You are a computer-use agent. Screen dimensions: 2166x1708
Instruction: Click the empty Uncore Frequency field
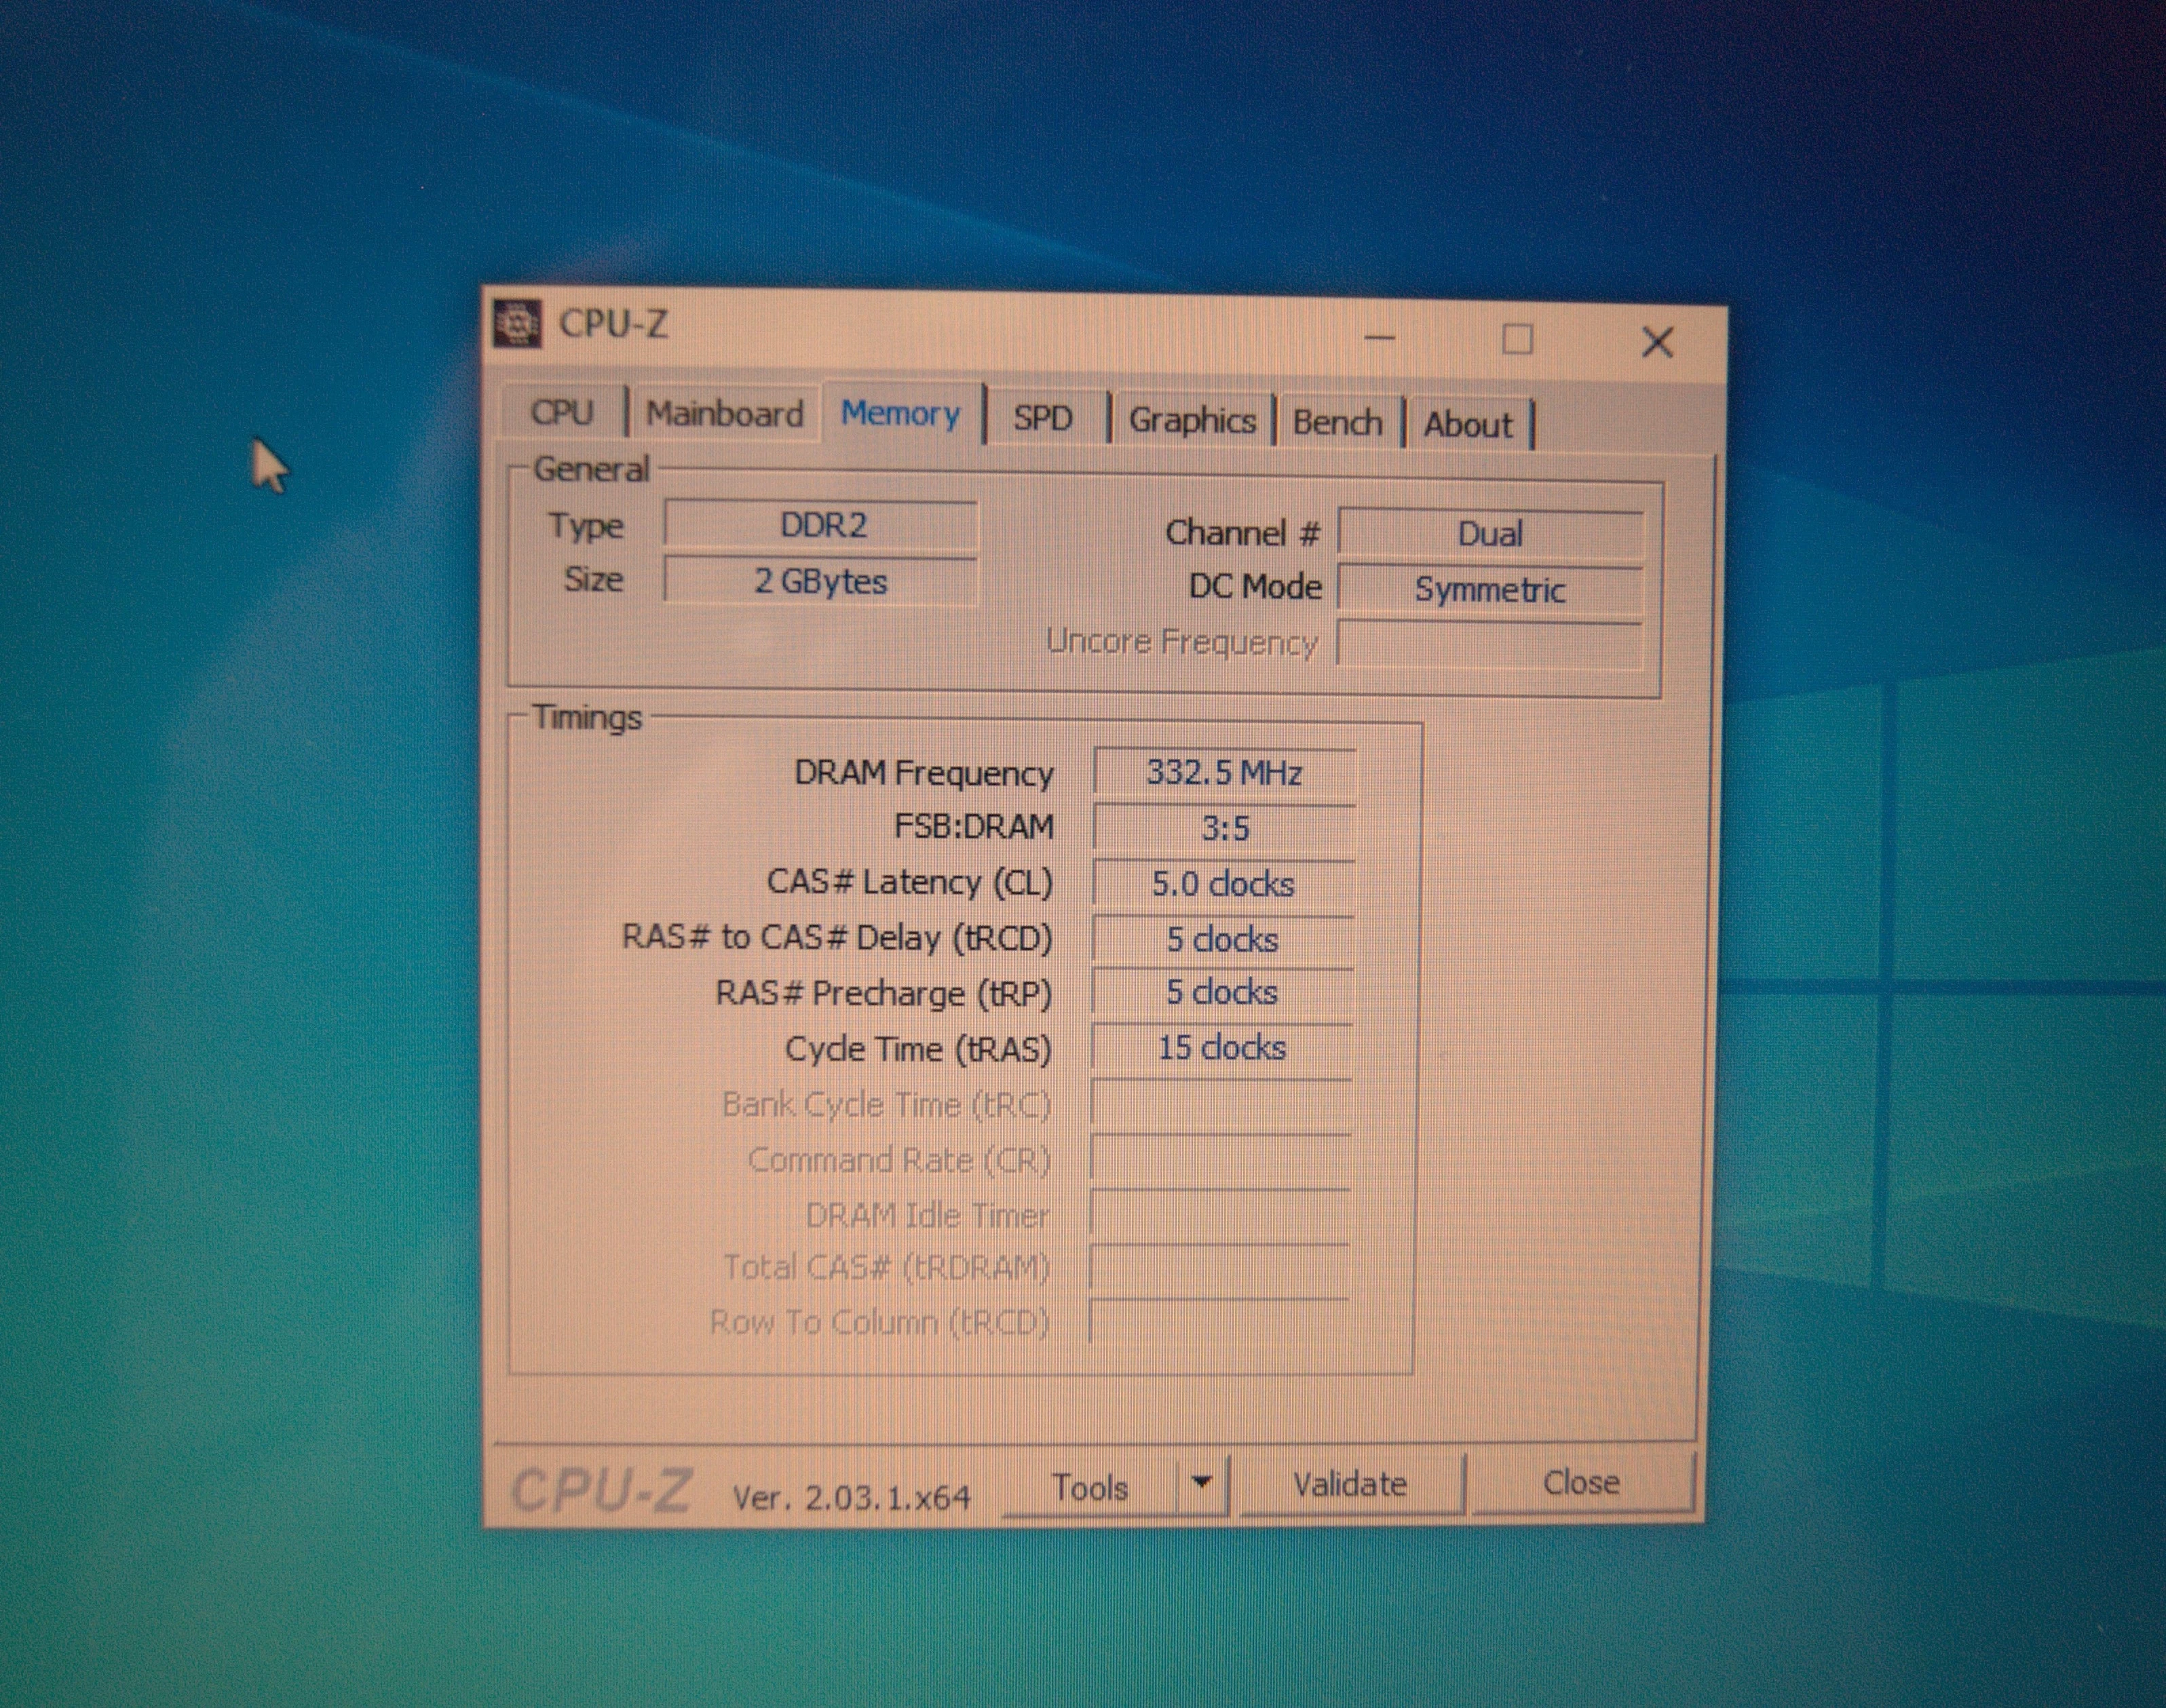(1489, 645)
